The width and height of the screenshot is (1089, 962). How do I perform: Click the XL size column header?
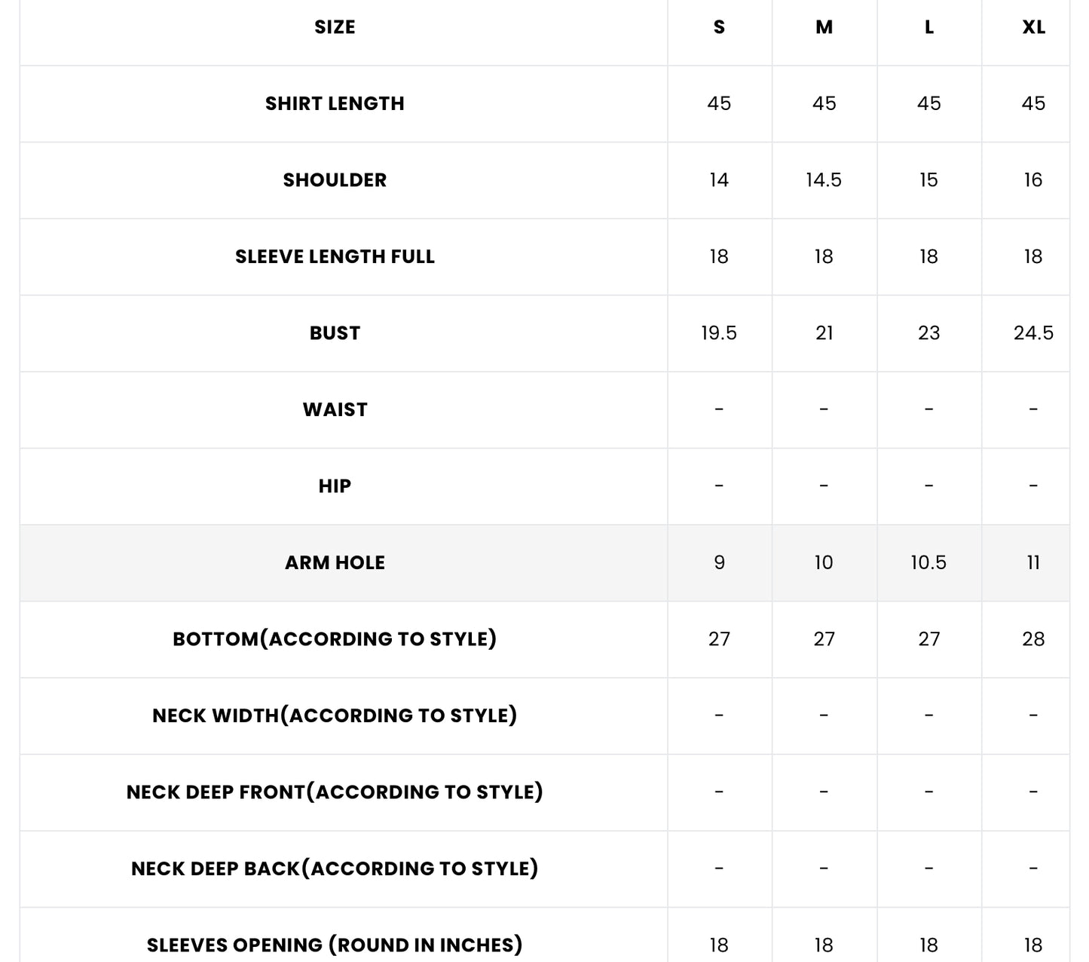point(1033,27)
